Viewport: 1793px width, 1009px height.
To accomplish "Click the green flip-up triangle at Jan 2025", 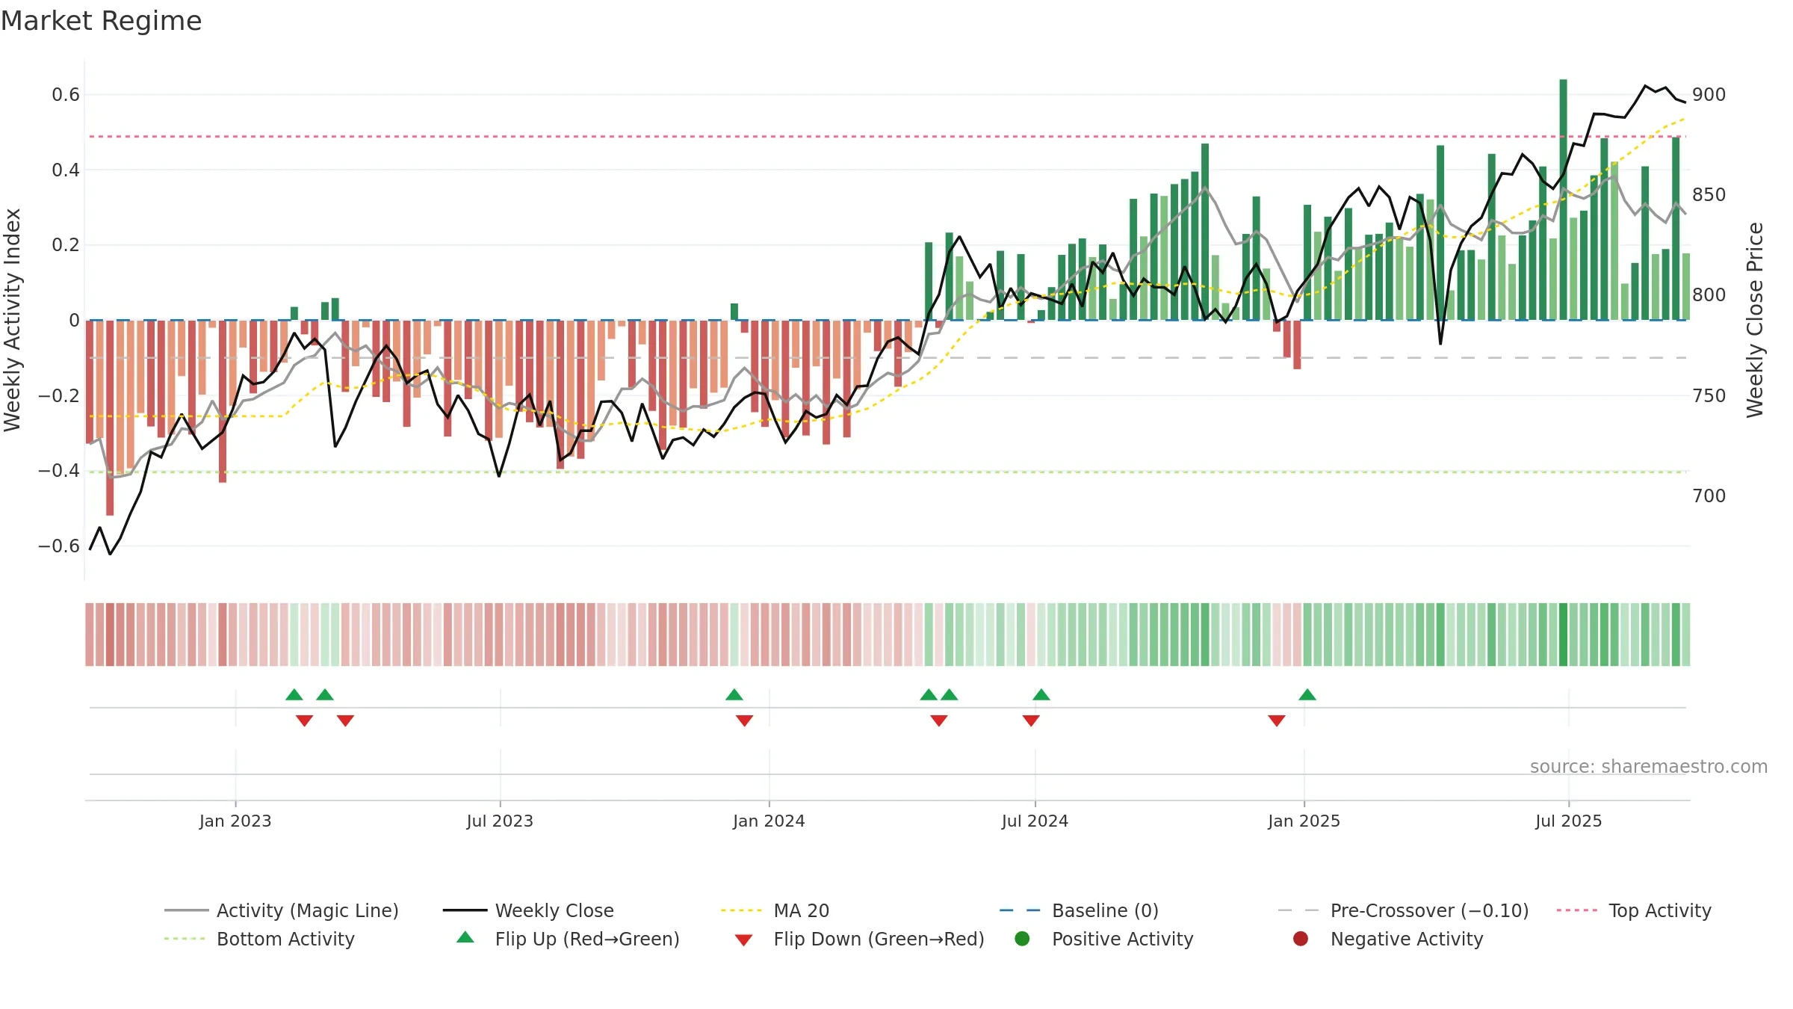I will (1307, 695).
